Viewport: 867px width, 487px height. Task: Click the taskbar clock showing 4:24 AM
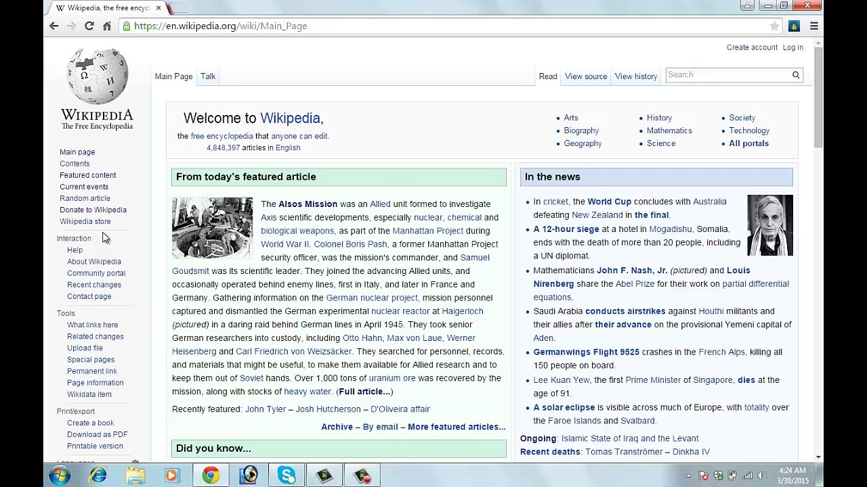(791, 476)
